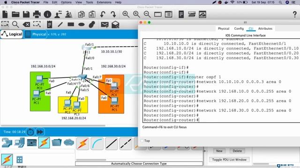This screenshot has width=300, height=168.
Task: Choose the Draw Line tool
Action: click(60, 24)
